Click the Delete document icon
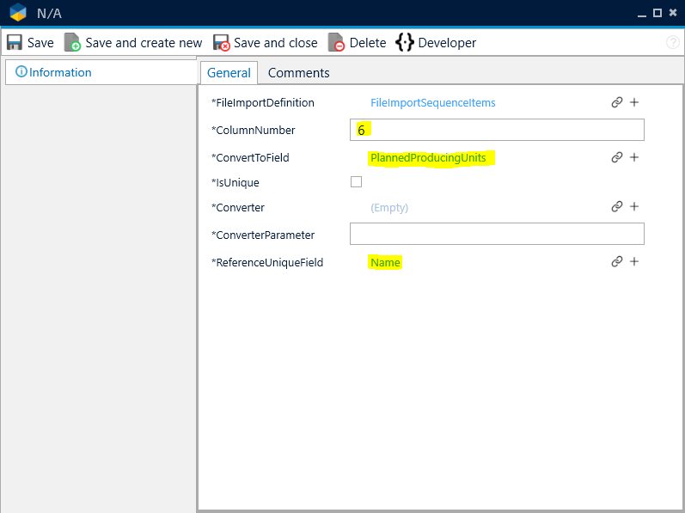Screen dimensions: 685x513 click(336, 43)
